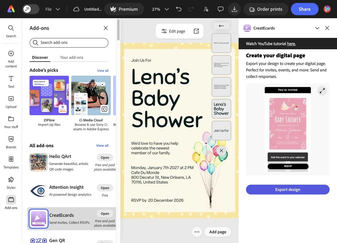Image resolution: width=337 pixels, height=243 pixels.
Task: Click the Edit page button
Action: point(173,31)
